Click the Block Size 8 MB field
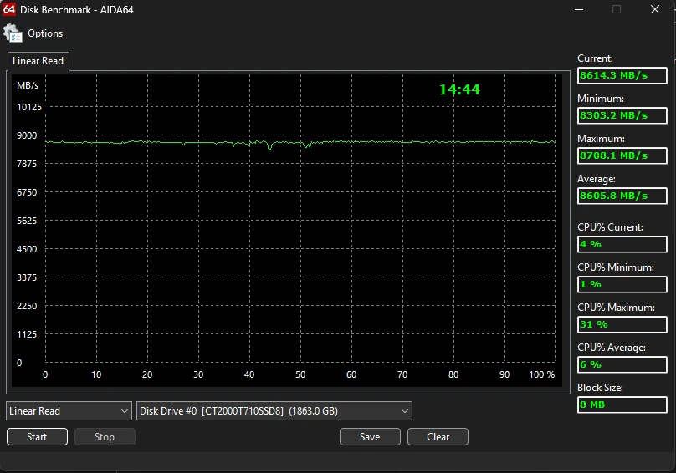Image resolution: width=676 pixels, height=473 pixels. (622, 404)
